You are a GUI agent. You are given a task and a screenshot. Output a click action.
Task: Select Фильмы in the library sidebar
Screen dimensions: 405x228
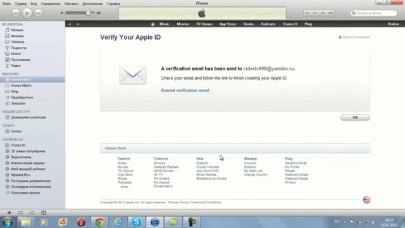(x=17, y=36)
